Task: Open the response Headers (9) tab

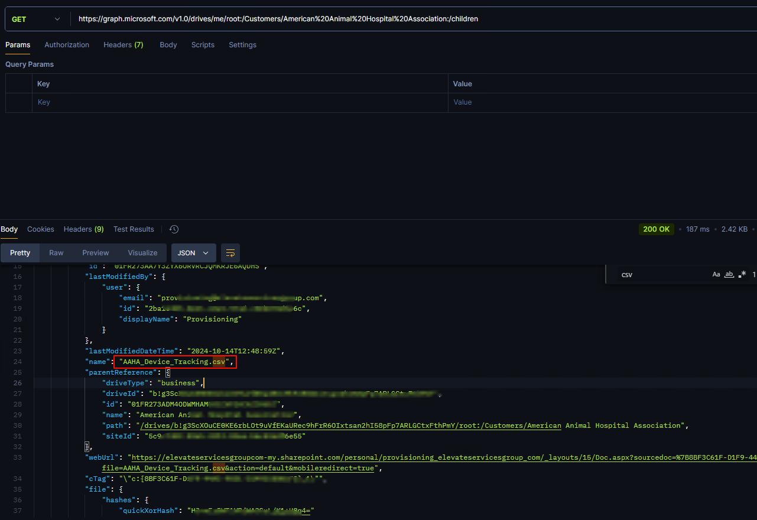Action: [x=84, y=229]
